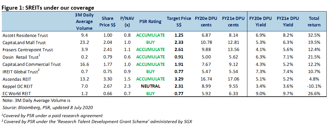Click the Figure 1 SREITs coverage title

coord(48,8)
